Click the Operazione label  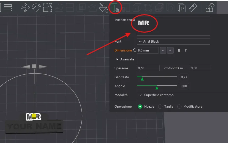tap(123, 107)
